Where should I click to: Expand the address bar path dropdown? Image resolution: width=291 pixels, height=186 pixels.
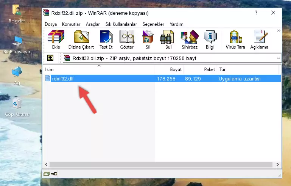click(278, 58)
